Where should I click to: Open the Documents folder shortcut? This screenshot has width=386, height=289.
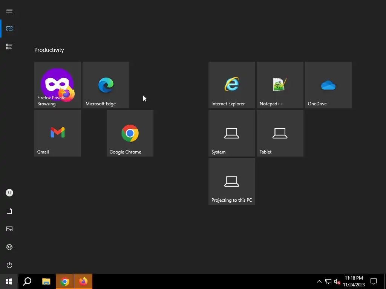pyautogui.click(x=9, y=211)
